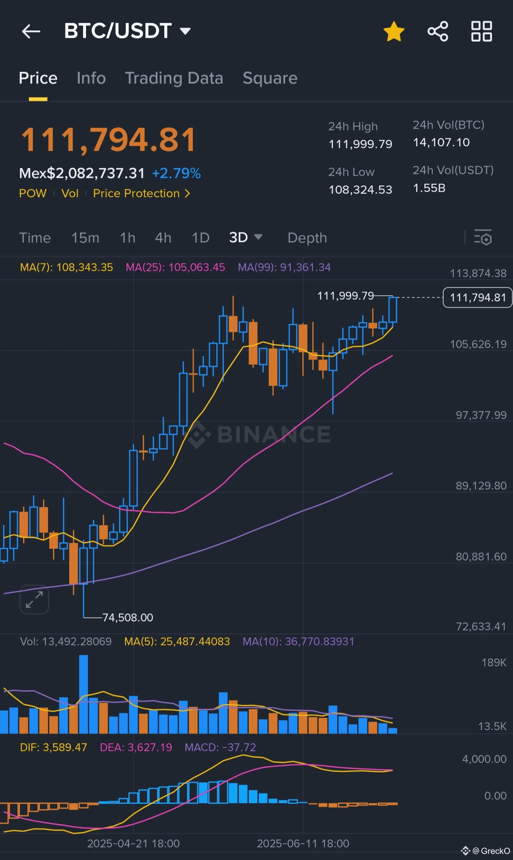
Task: Open the grid layout icon
Action: 482,31
